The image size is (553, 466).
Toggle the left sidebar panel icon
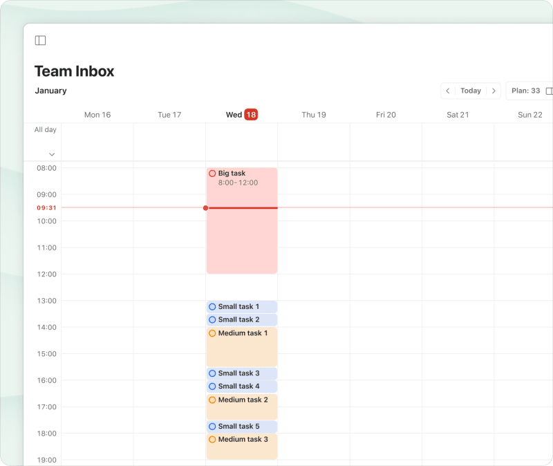40,40
